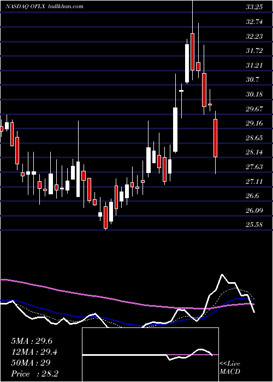Click the 25.58 price axis label
The width and height of the screenshot is (273, 382).
pos(254,225)
